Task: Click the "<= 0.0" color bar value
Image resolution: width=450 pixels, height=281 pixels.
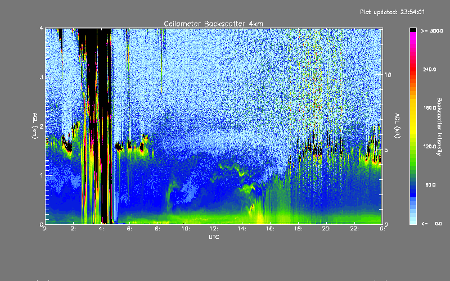Action: pos(431,224)
